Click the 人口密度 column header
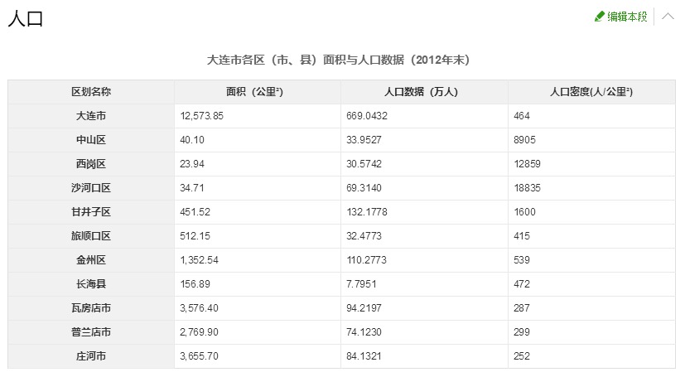Image resolution: width=685 pixels, height=377 pixels. [x=591, y=92]
